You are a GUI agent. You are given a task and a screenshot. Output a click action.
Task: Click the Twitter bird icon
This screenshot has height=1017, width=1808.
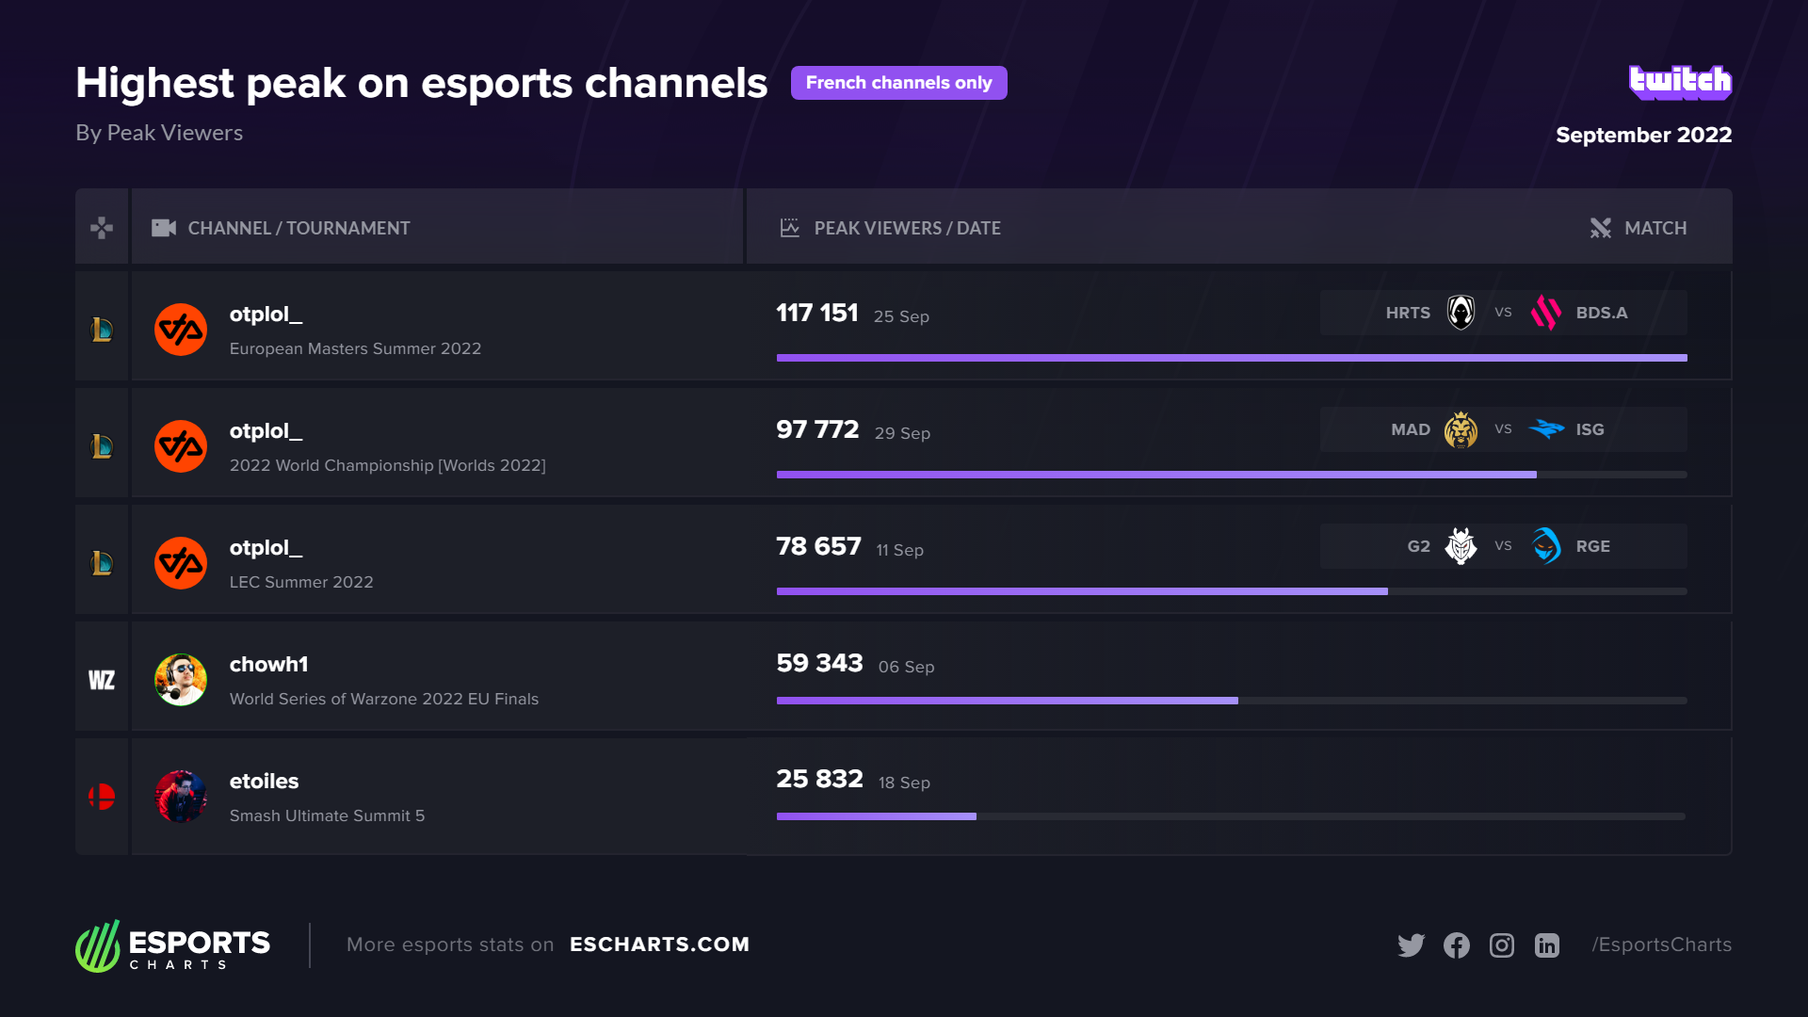[x=1411, y=944]
